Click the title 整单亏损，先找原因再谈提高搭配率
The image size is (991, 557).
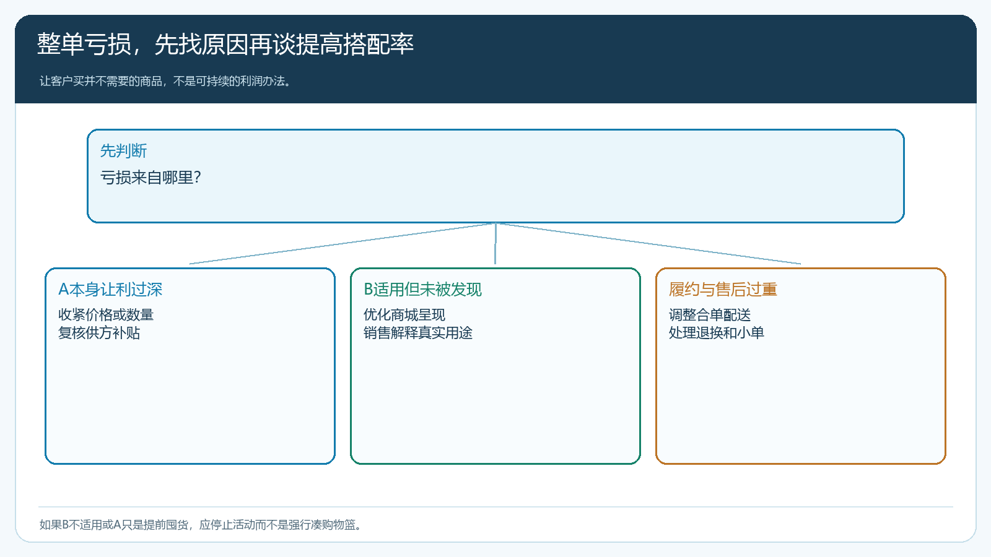click(x=225, y=45)
